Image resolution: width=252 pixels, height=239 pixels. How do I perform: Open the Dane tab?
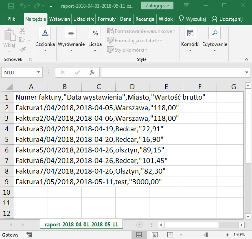coord(125,19)
